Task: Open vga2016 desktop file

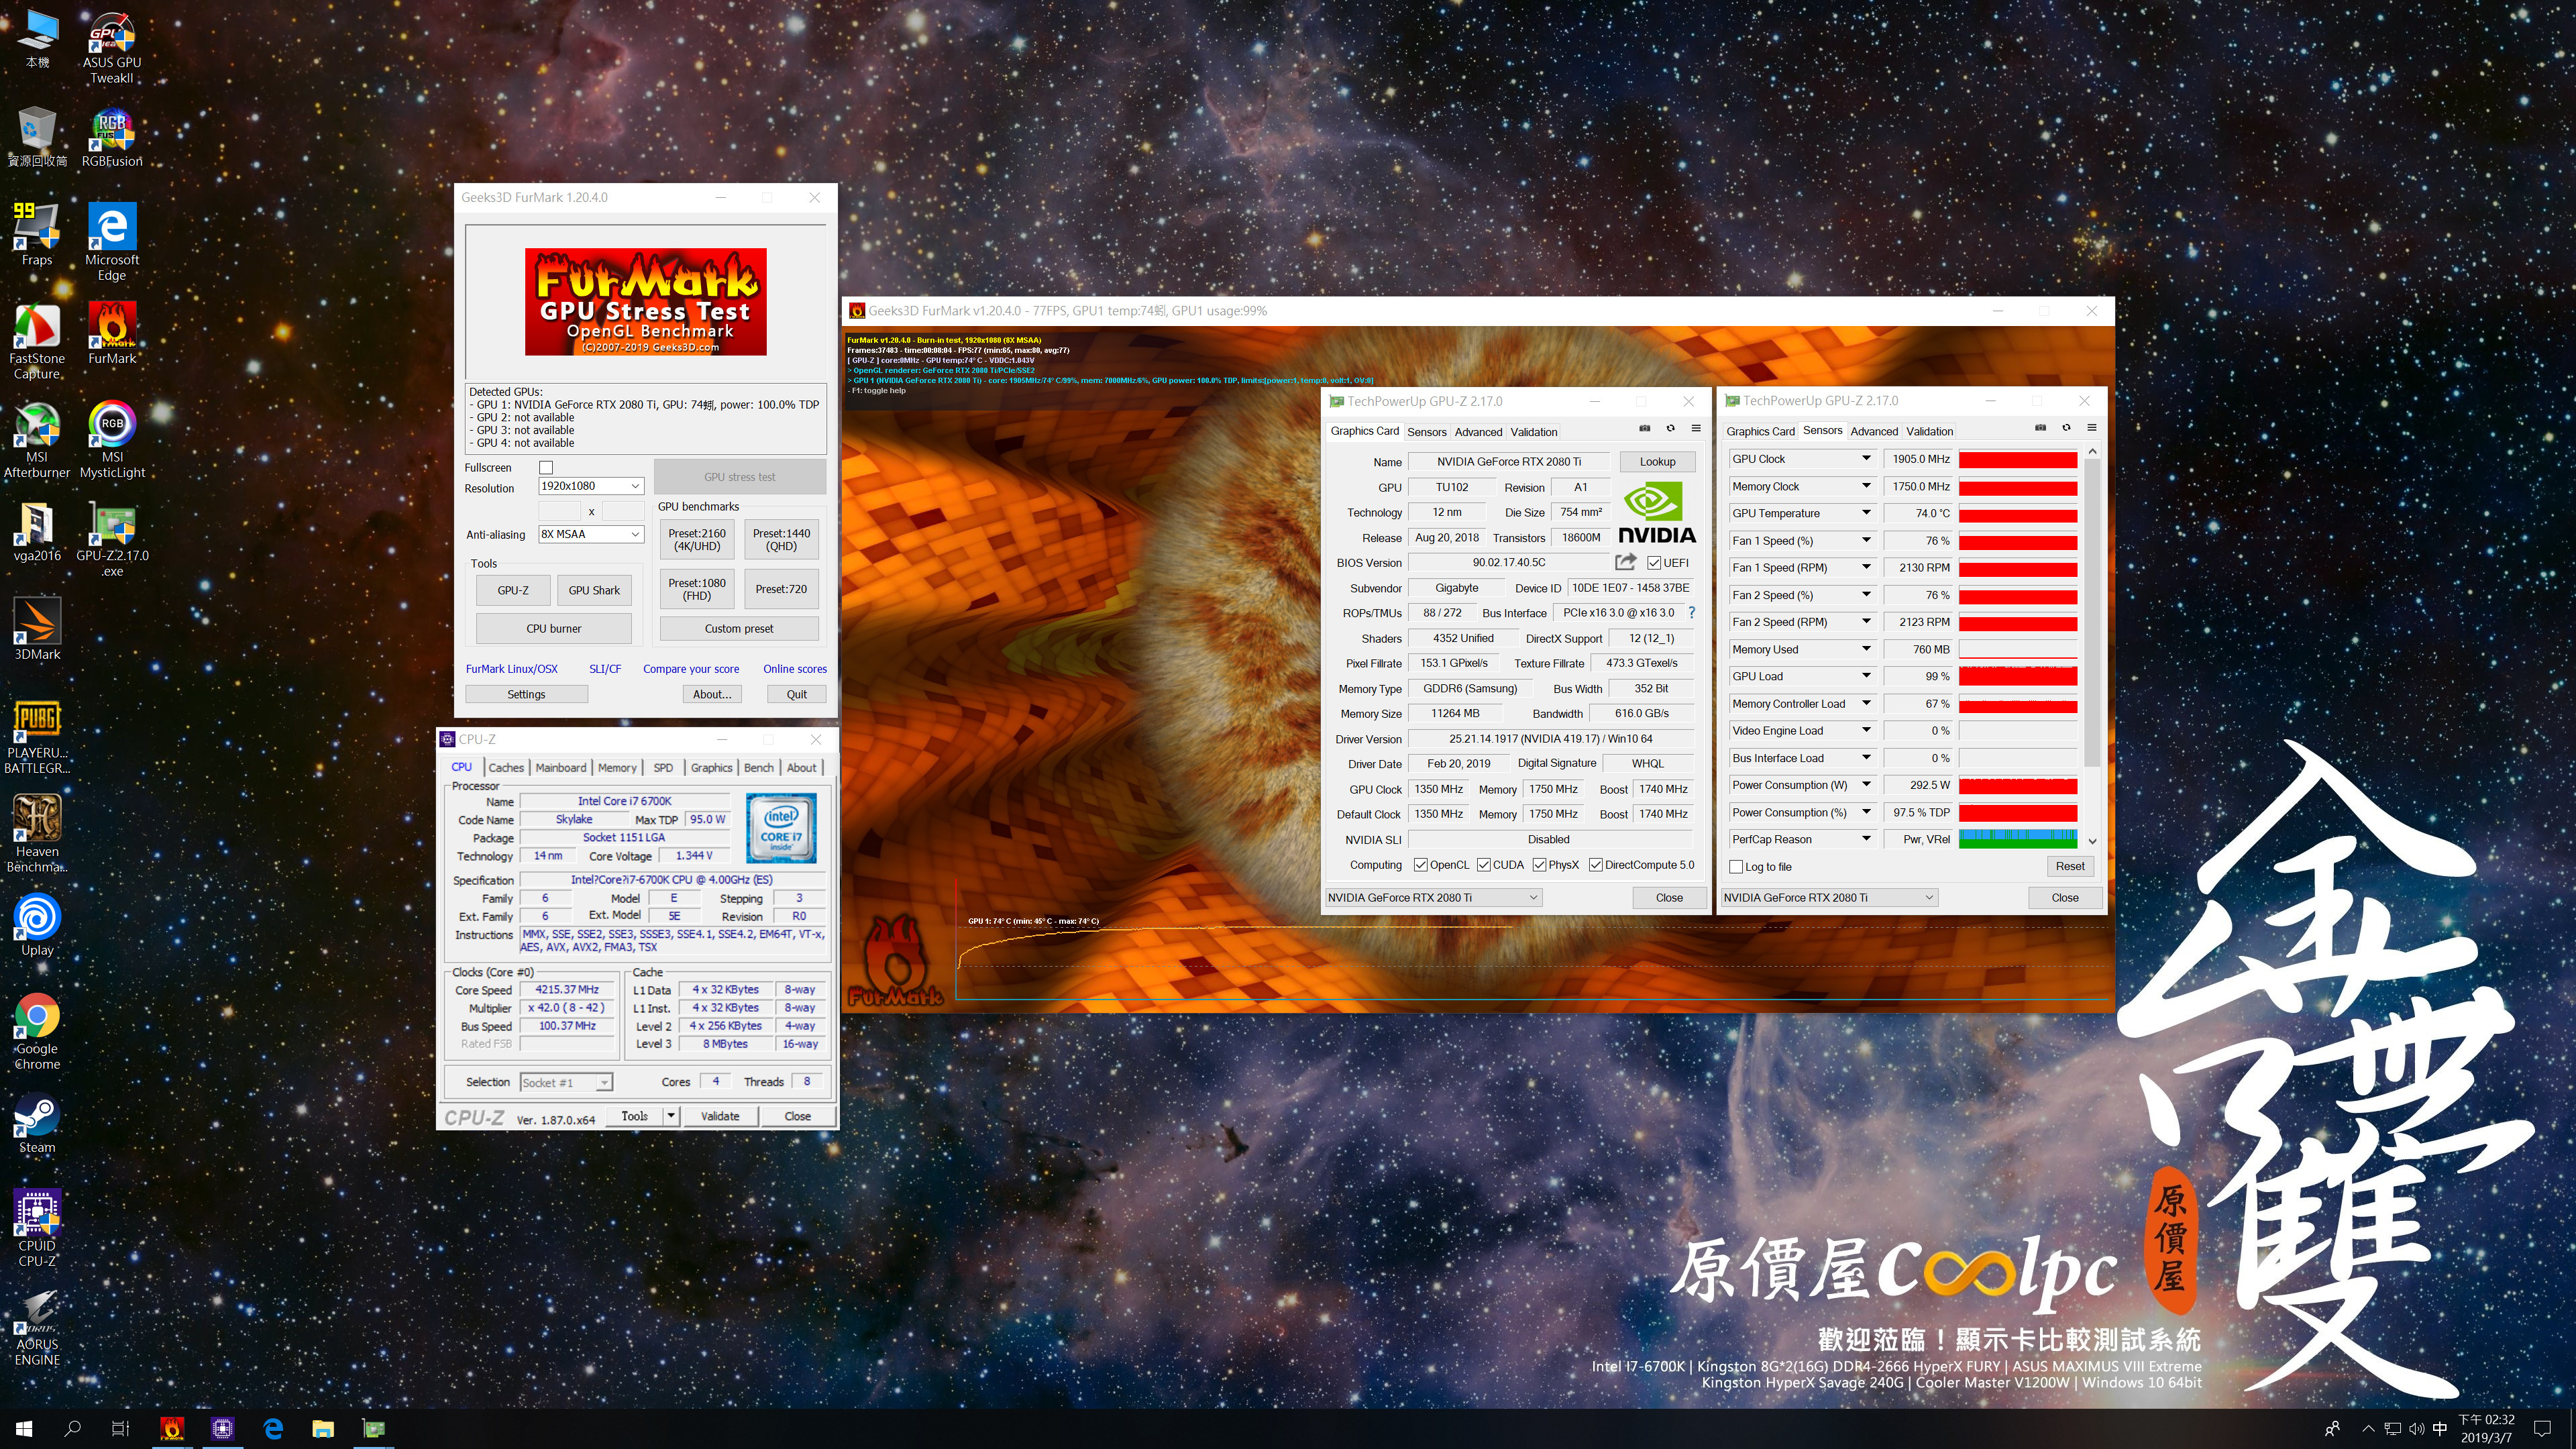Action: click(37, 532)
